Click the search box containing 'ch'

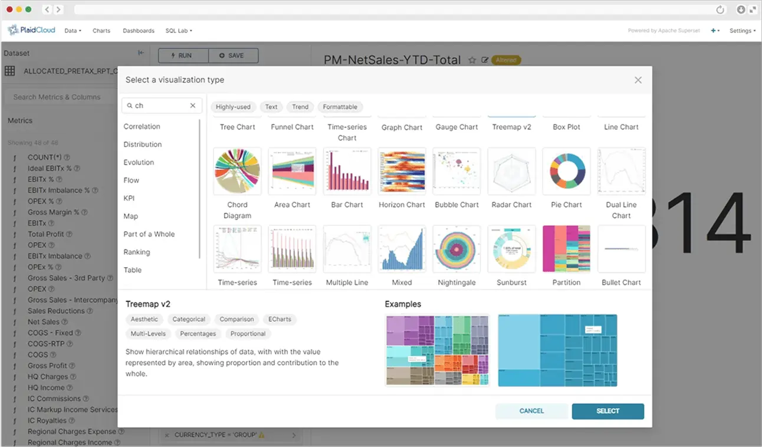pos(162,106)
